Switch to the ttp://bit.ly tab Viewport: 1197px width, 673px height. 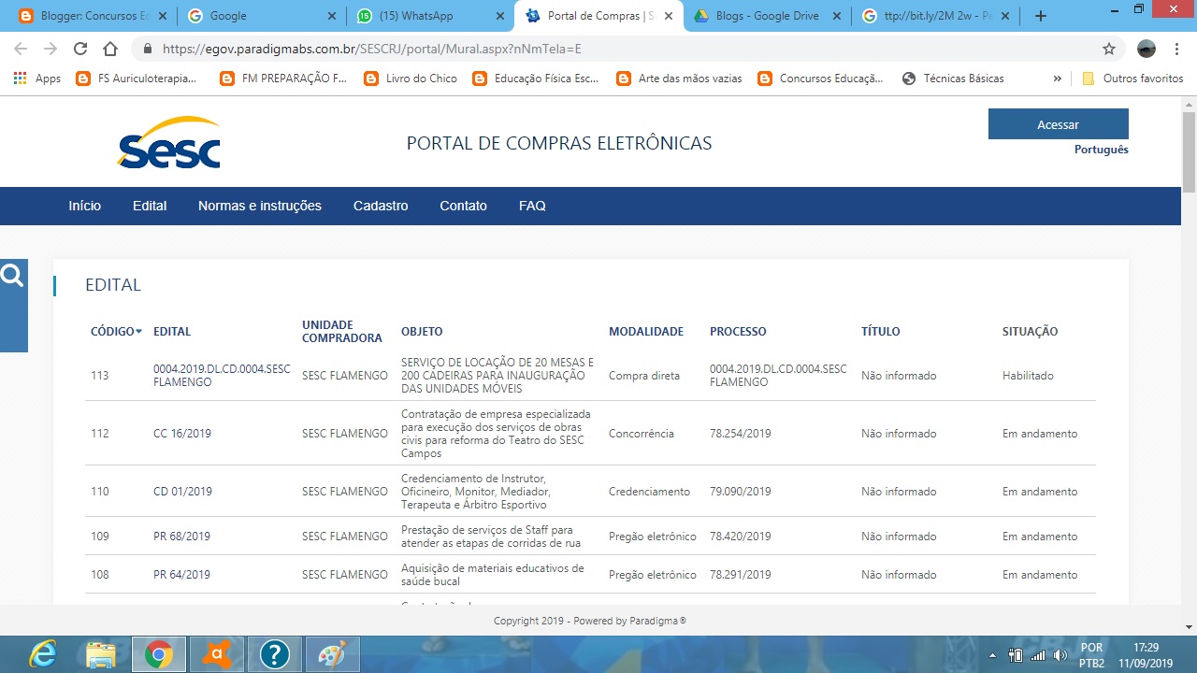tap(935, 16)
